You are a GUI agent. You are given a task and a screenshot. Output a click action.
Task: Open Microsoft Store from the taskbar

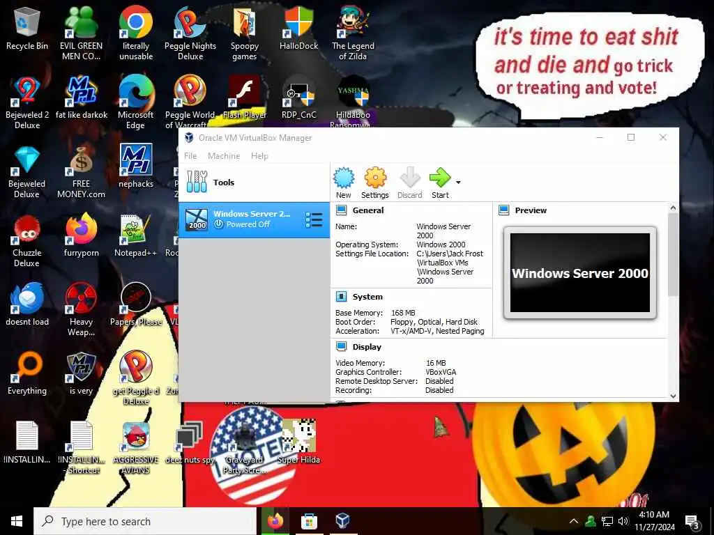tap(309, 521)
